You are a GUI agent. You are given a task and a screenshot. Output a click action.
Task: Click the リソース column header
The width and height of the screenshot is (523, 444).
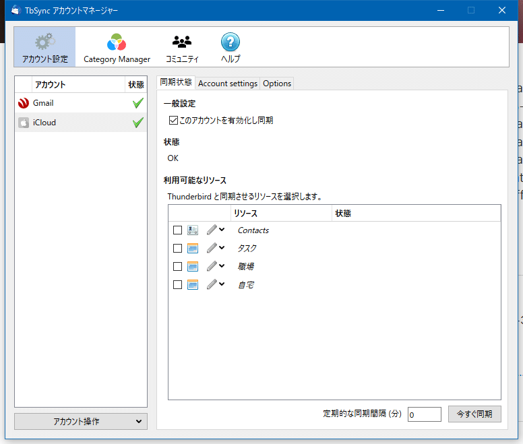[281, 214]
